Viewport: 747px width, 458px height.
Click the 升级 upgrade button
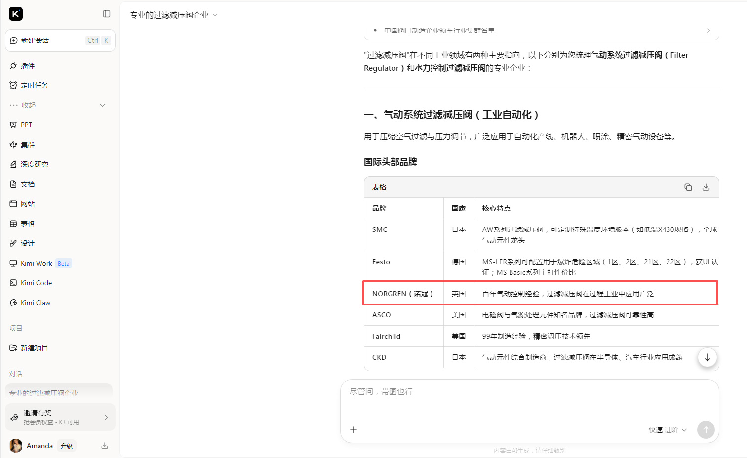coord(67,446)
